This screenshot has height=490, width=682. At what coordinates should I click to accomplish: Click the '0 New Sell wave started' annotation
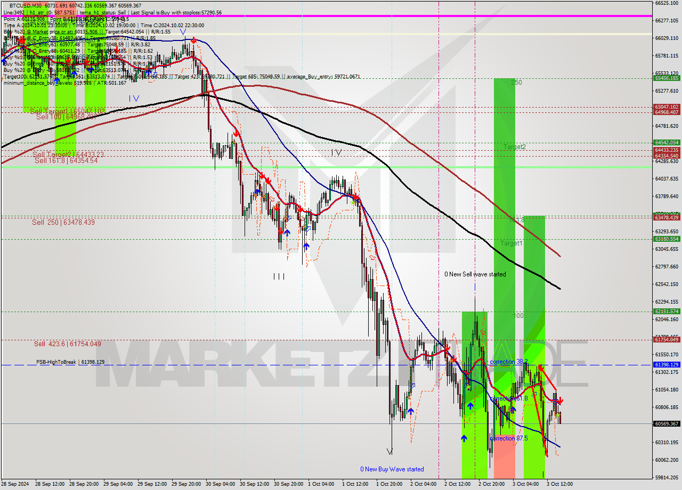(475, 274)
